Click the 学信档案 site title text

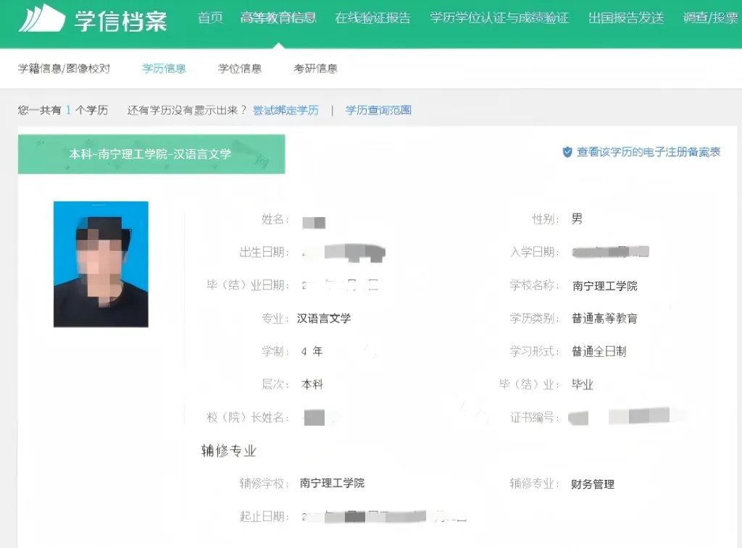121,21
